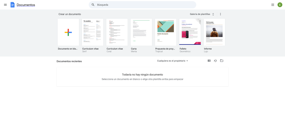This screenshot has height=135, width=285.
Task: Open the Informe Lujo template
Action: pos(214,32)
